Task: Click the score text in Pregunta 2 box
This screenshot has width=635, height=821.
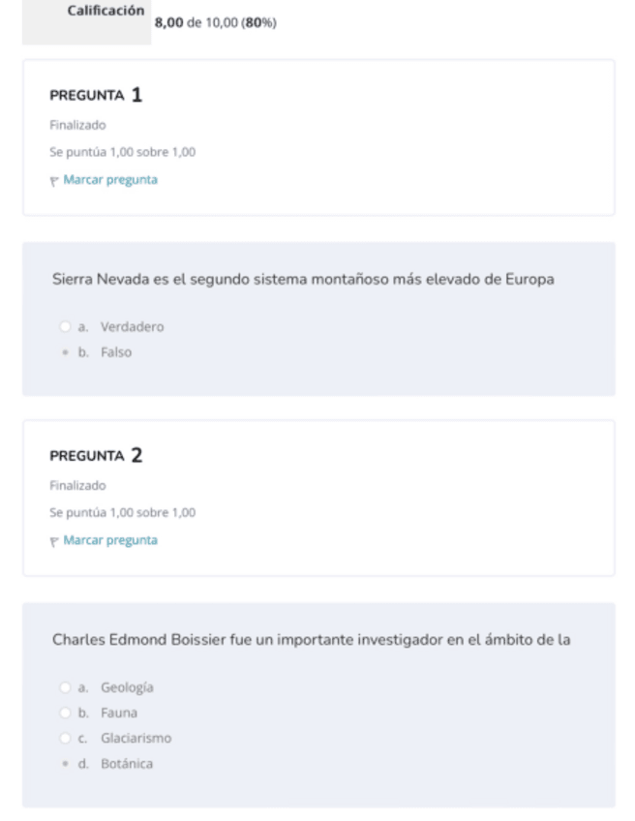Action: point(122,512)
